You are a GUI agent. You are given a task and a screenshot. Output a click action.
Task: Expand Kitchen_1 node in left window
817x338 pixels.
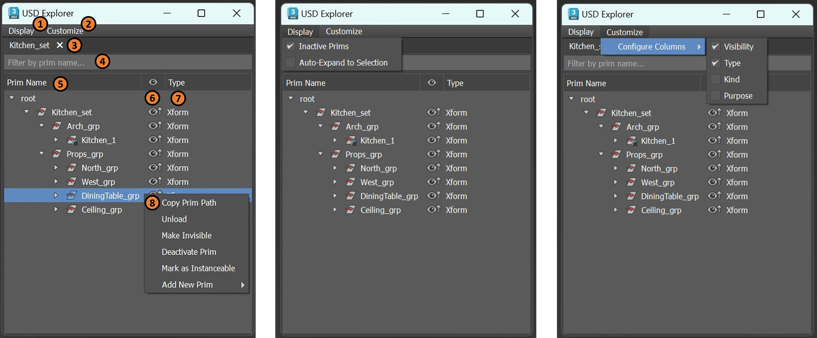pos(56,140)
